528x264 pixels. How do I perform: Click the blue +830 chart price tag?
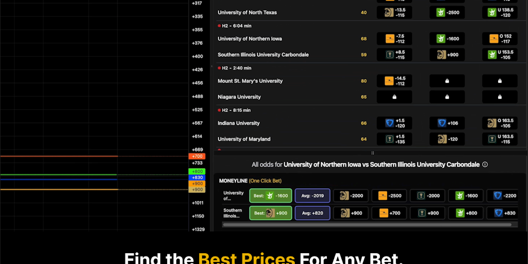pyautogui.click(x=197, y=177)
